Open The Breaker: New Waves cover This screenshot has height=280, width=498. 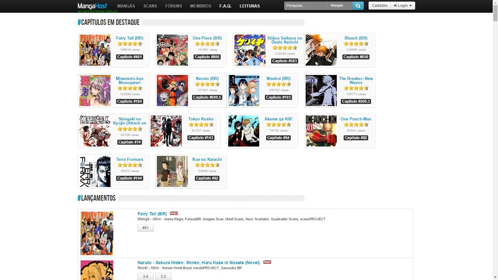point(321,91)
